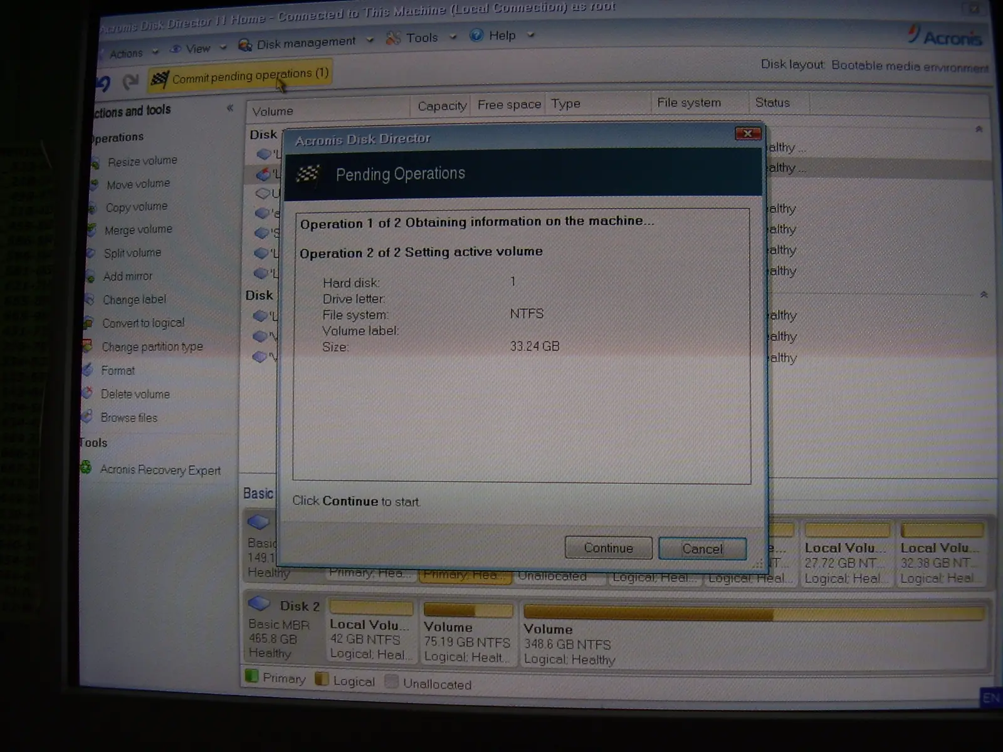Select the Change partition type operation

[x=152, y=347]
